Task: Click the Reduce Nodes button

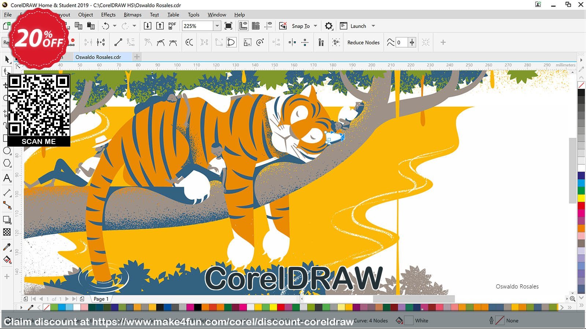Action: point(363,42)
